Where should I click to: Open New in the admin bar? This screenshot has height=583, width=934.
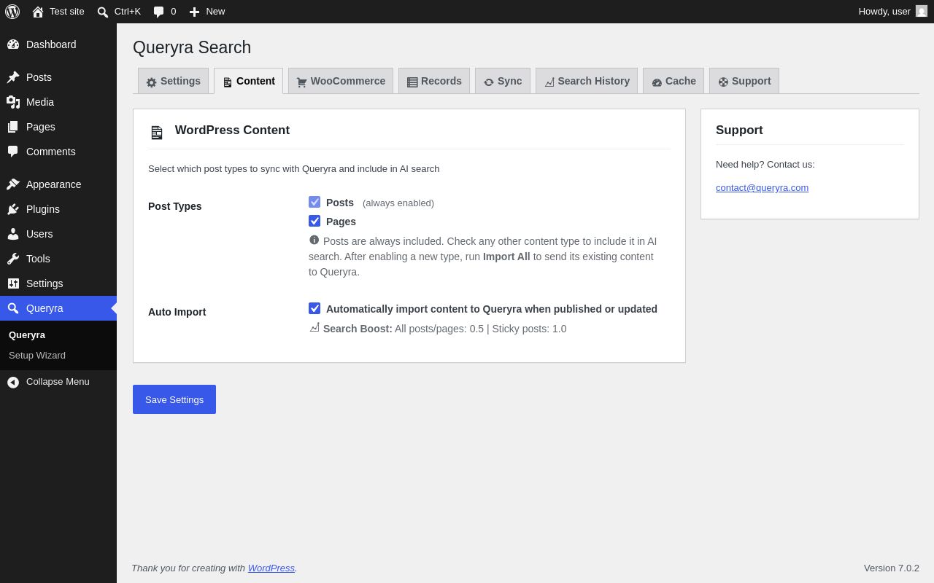pyautogui.click(x=207, y=12)
